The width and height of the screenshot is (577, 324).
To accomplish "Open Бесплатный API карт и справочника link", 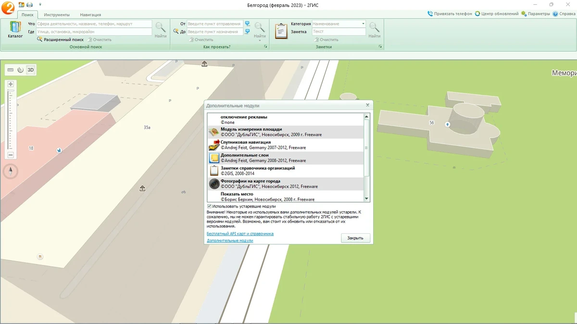I will tap(240, 234).
